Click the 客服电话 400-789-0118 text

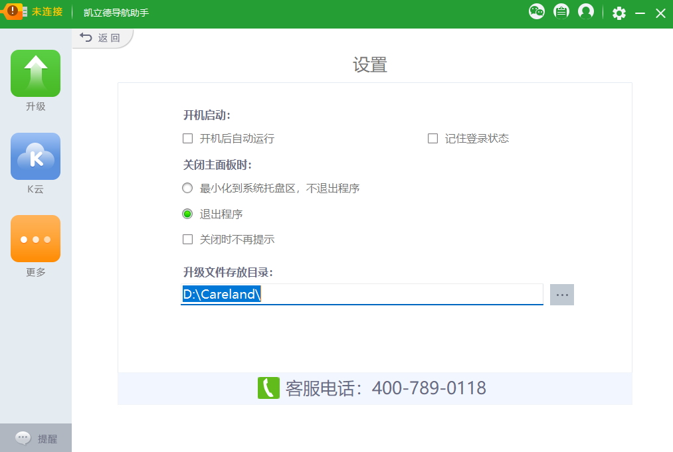coord(385,388)
